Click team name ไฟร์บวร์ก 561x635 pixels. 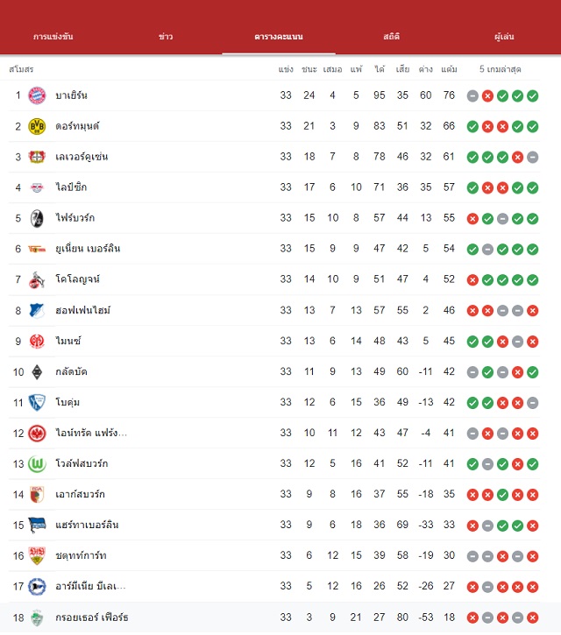[75, 218]
